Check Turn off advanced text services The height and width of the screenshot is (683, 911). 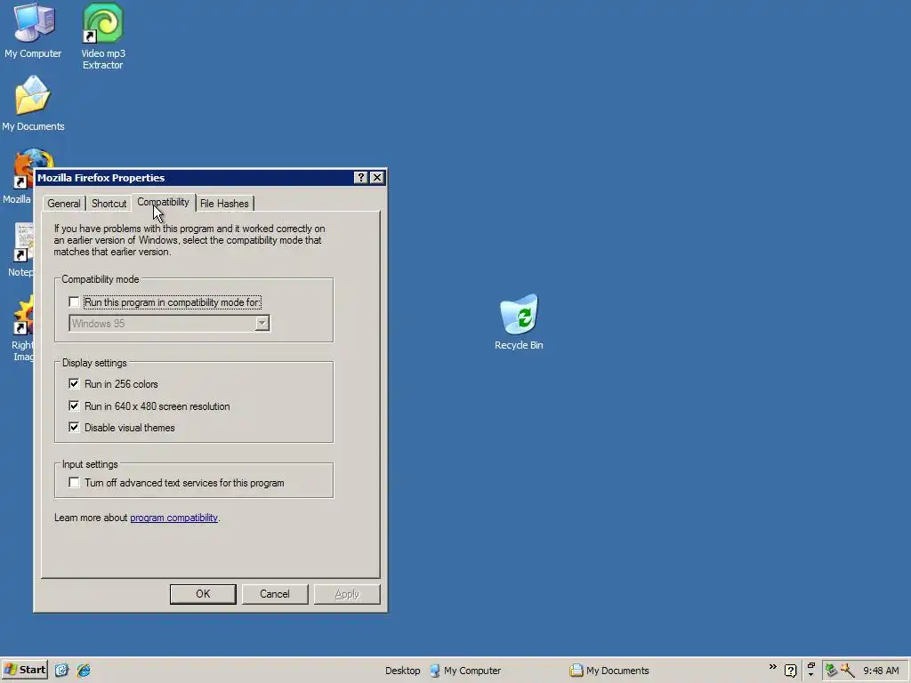tap(74, 483)
